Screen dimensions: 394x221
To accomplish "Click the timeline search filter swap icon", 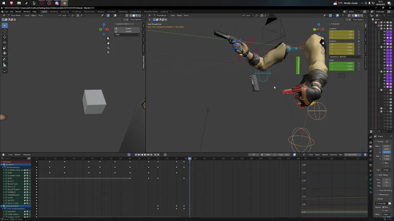I will pos(29,158).
